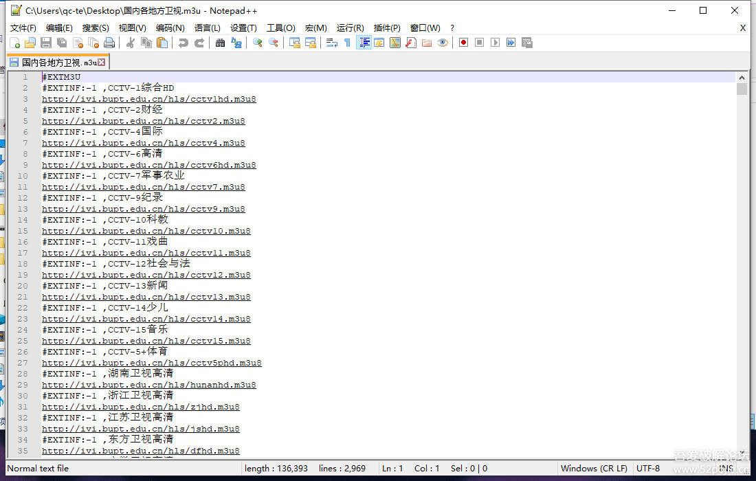Viewport: 756px width, 481px height.
Task: Open the 窗口(W) menu
Action: (x=425, y=28)
